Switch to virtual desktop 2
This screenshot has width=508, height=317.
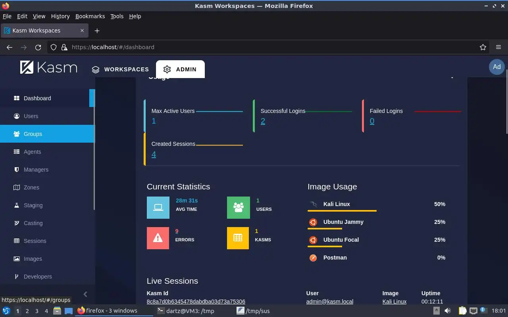tap(27, 311)
